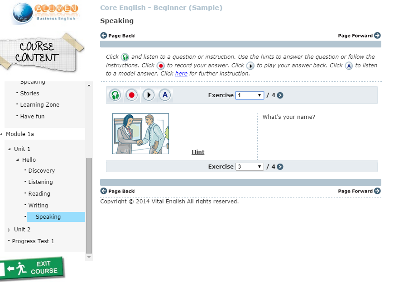Open the Listening section

pos(40,182)
